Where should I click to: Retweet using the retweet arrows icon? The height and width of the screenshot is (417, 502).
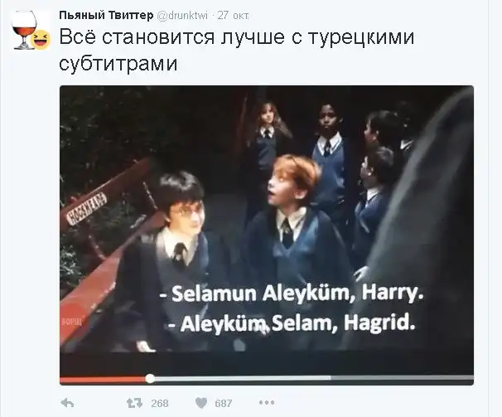tap(134, 403)
